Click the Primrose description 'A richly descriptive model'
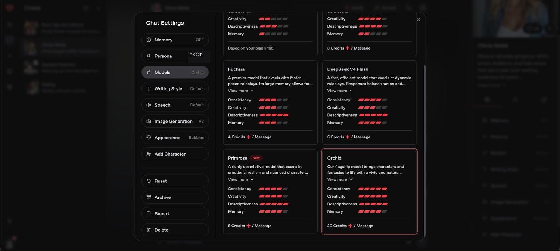Image resolution: width=560 pixels, height=251 pixels. point(268,170)
